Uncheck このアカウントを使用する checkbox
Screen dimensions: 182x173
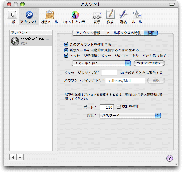tap(66, 44)
